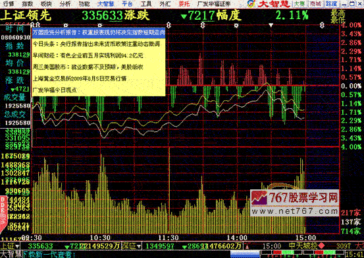Image resolution: width=364 pixels, height=258 pixels.
Task: Open the 分析 menu
Action: (65, 4)
